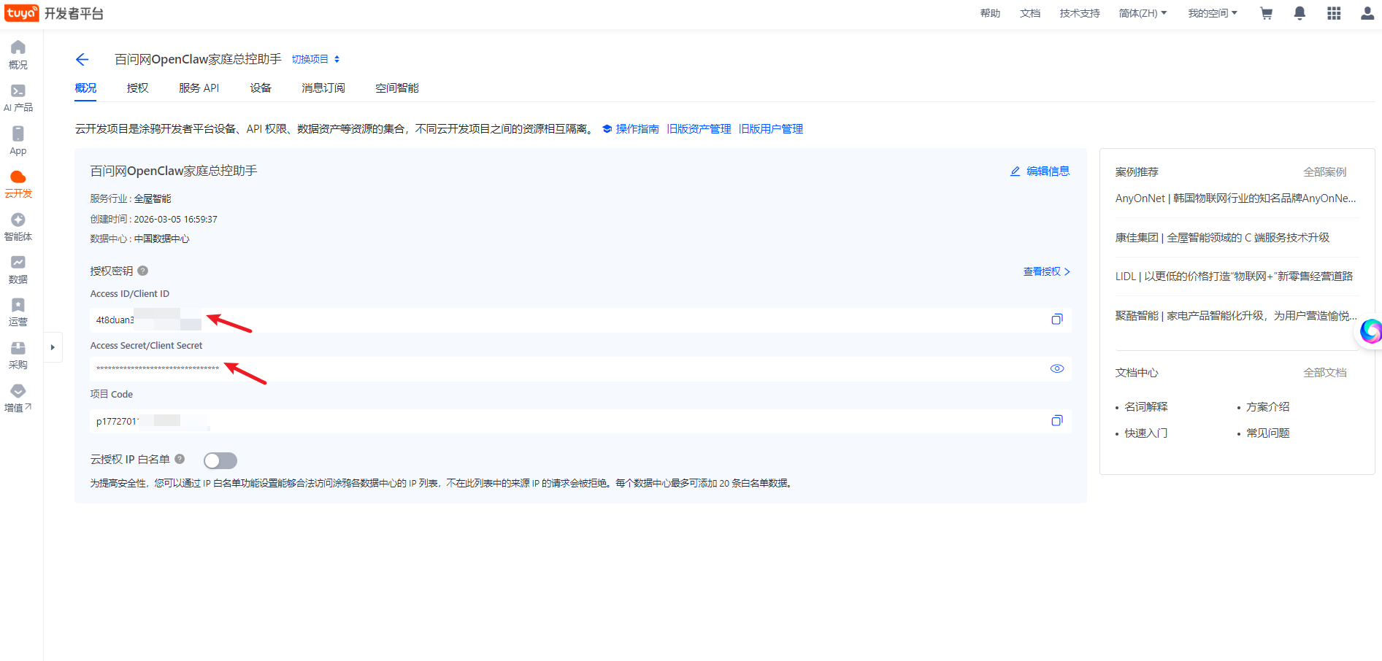The height and width of the screenshot is (661, 1382).
Task: Click the 编辑信息 edit link
Action: (1040, 171)
